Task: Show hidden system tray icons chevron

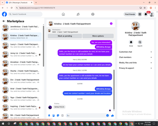Action: tap(136, 123)
